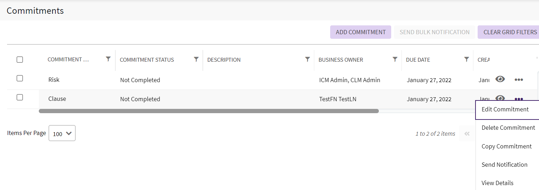Click Clear Grid Filters button
This screenshot has height=190, width=539.
(510, 32)
